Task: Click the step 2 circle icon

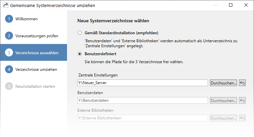Action: tap(9, 36)
